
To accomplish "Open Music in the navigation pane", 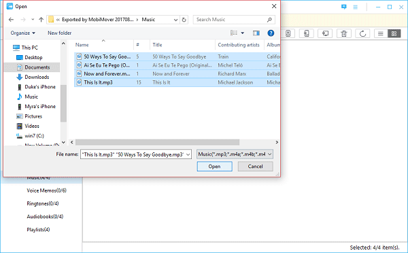I will (31, 97).
